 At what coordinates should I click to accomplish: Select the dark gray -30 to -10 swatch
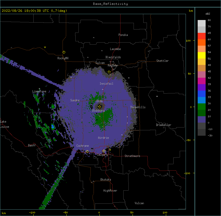pos(202,132)
